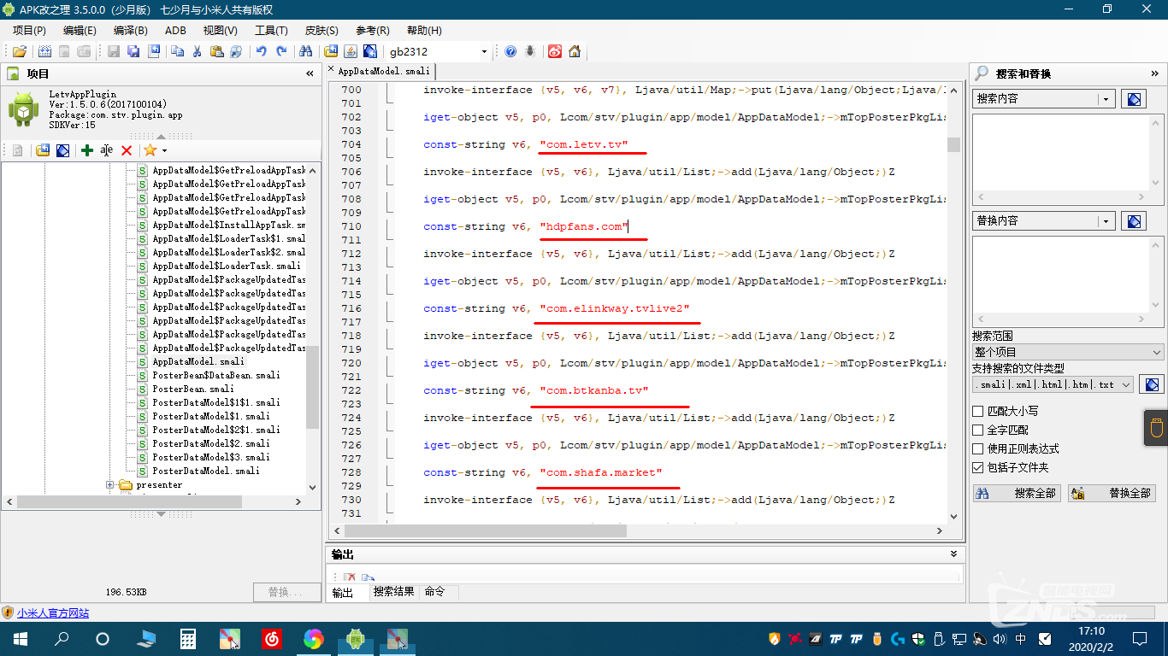The height and width of the screenshot is (656, 1168).
Task: Click the rename text-cursor icon in project panel
Action: click(x=106, y=150)
